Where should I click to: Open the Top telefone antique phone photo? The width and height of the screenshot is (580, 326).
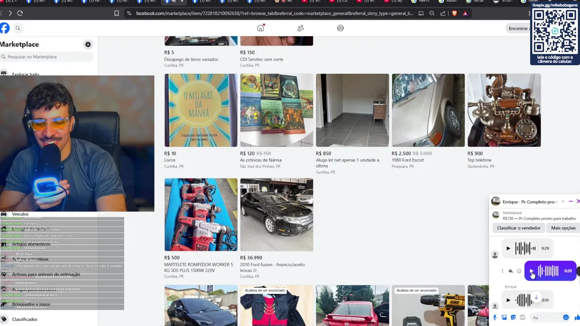(504, 110)
